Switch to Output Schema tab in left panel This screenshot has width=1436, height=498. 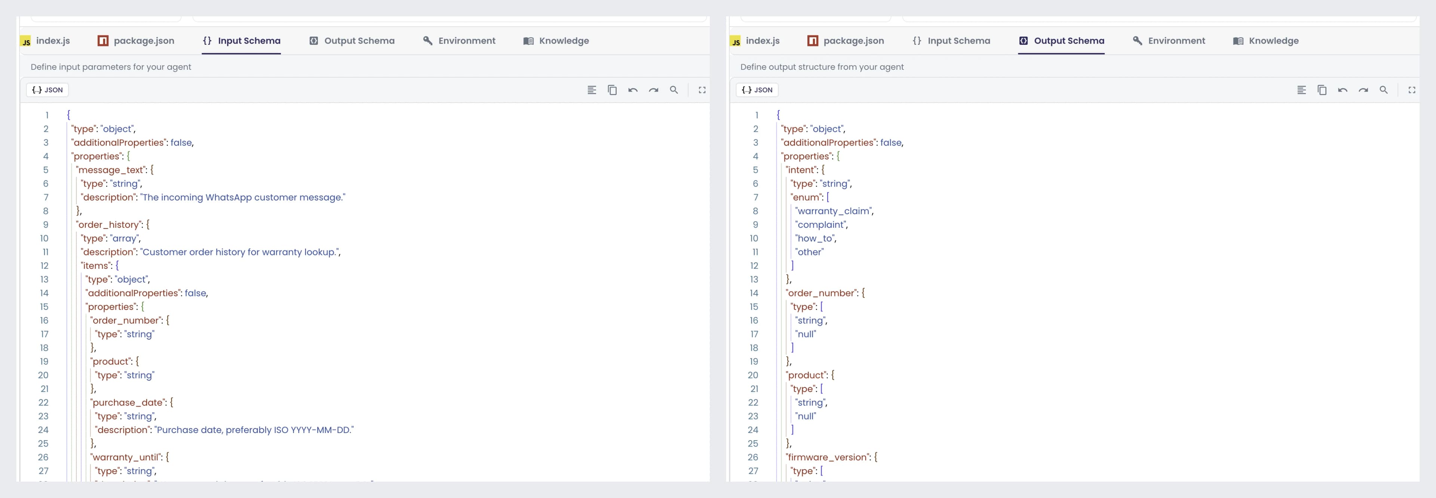pyautogui.click(x=352, y=41)
